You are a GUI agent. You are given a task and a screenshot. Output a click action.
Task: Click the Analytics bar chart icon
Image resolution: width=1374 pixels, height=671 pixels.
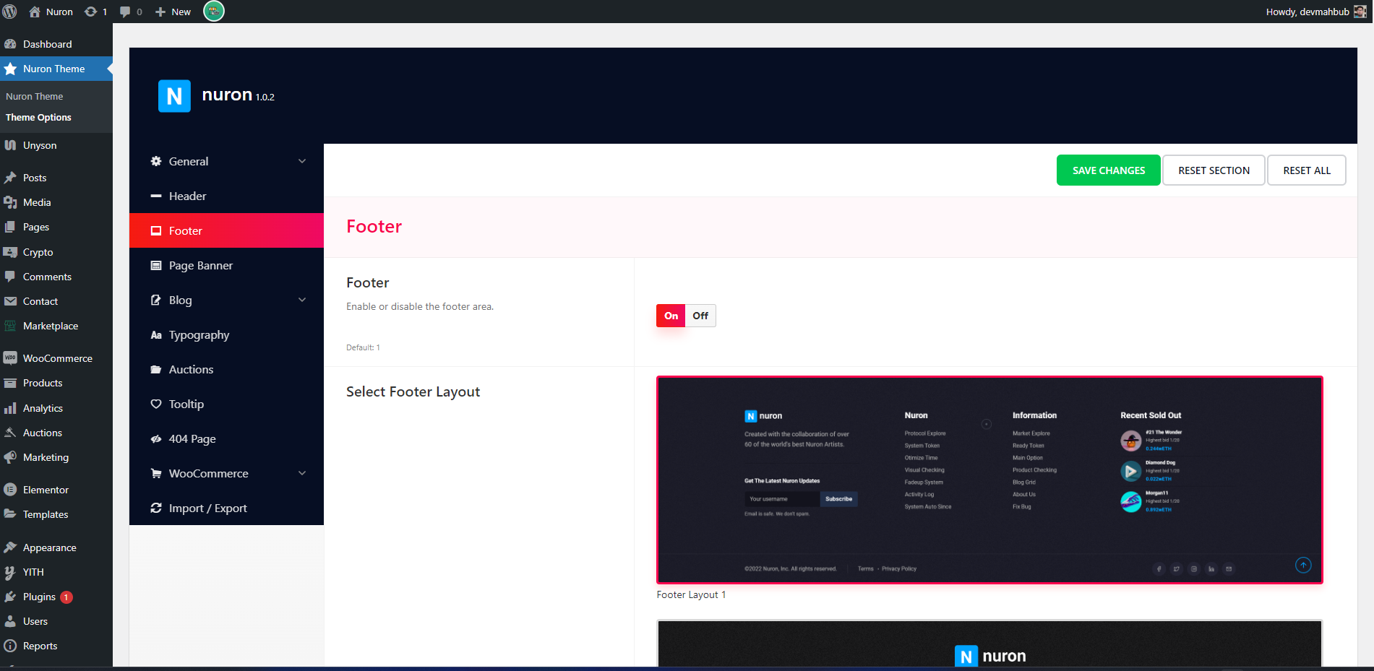coord(10,408)
